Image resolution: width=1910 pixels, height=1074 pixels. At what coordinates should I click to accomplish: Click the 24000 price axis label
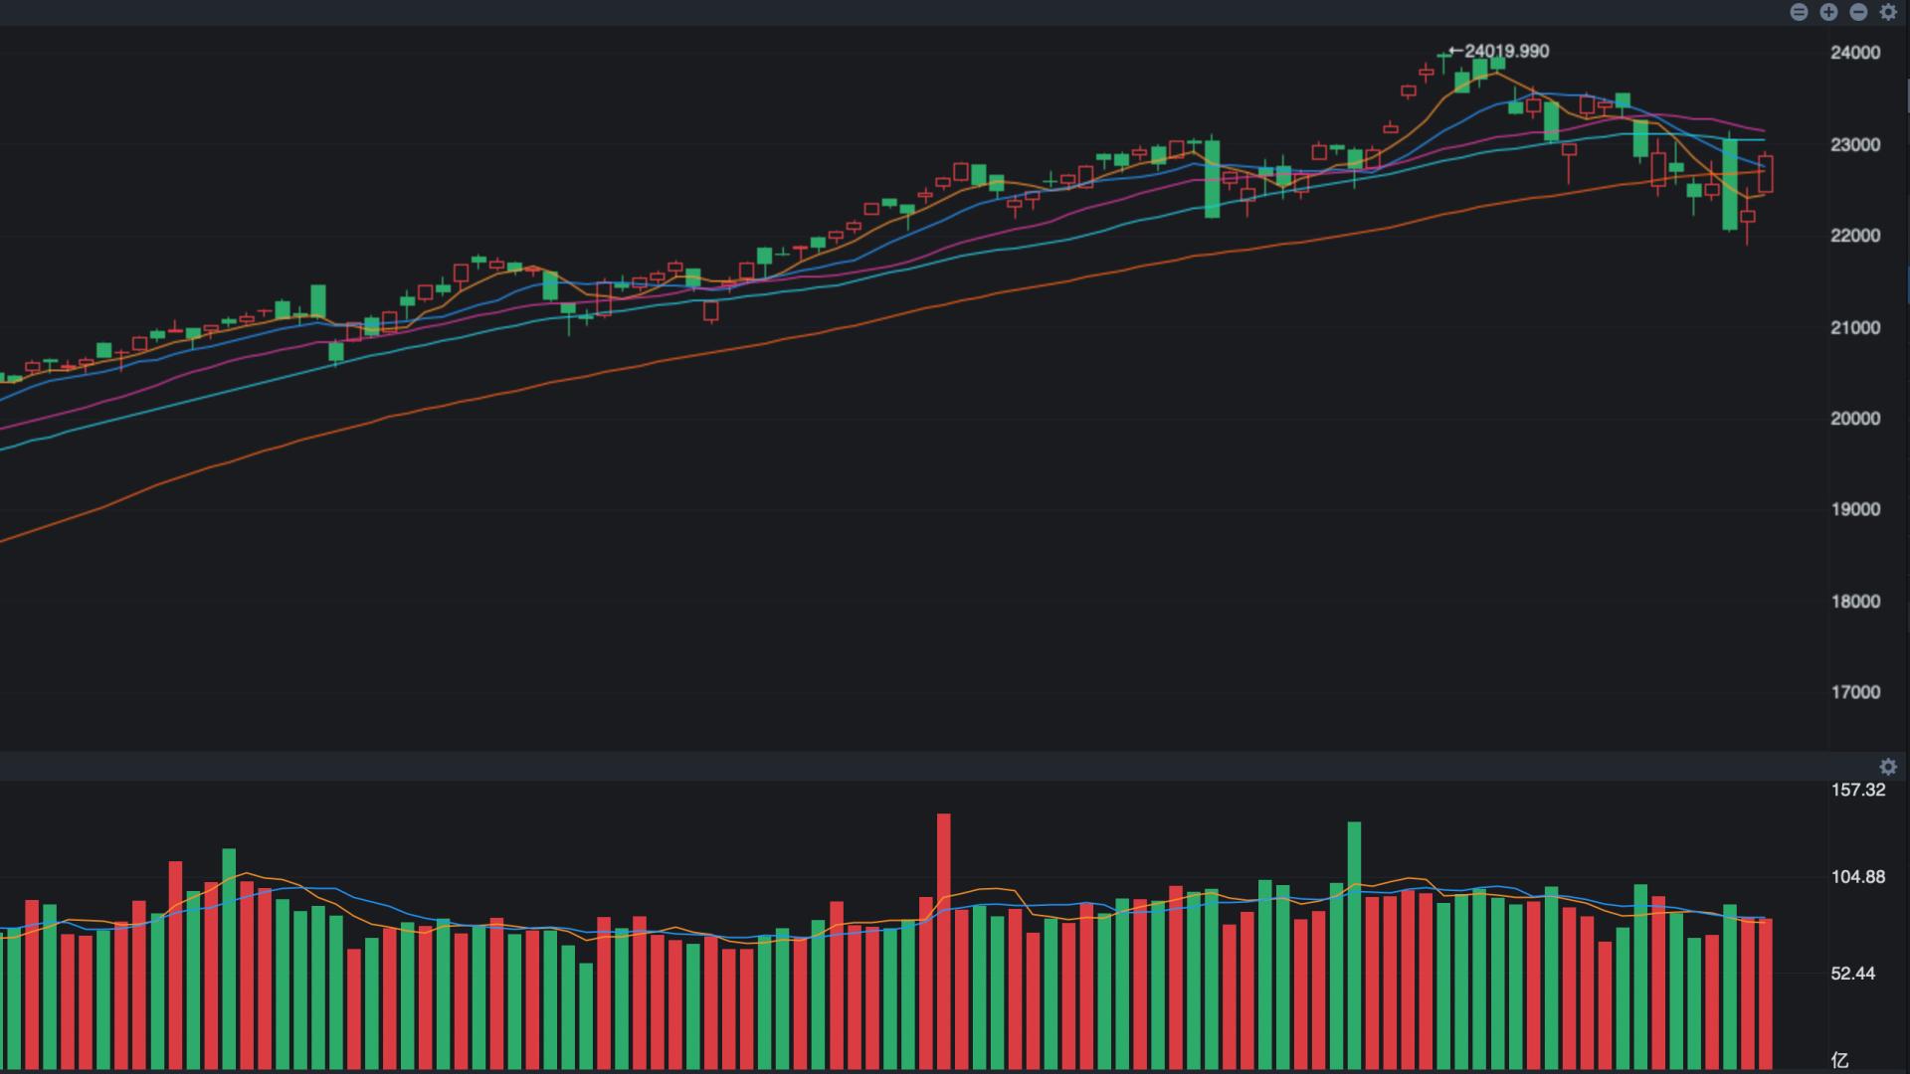[1854, 53]
